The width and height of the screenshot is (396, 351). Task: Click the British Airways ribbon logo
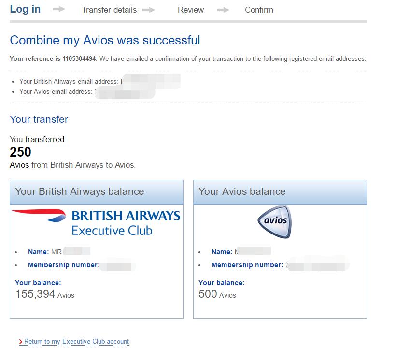(x=39, y=216)
